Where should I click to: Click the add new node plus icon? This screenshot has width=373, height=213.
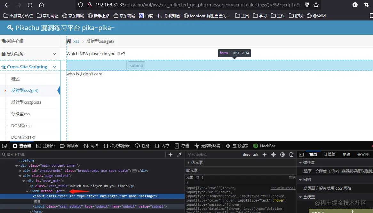(x=170, y=155)
